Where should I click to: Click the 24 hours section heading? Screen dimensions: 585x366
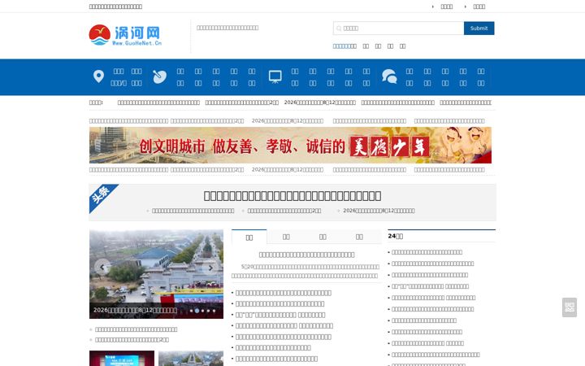pyautogui.click(x=396, y=236)
